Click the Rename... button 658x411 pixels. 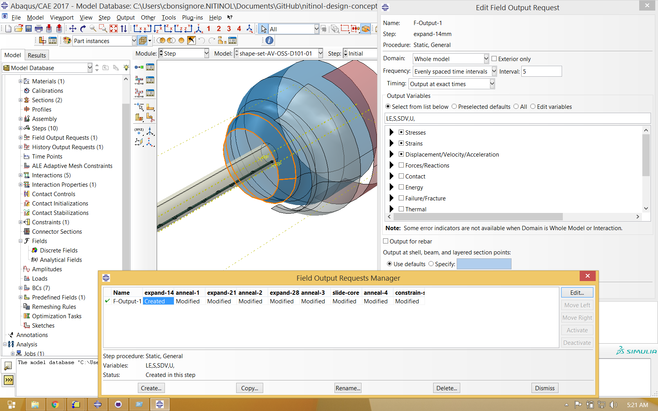tap(348, 388)
